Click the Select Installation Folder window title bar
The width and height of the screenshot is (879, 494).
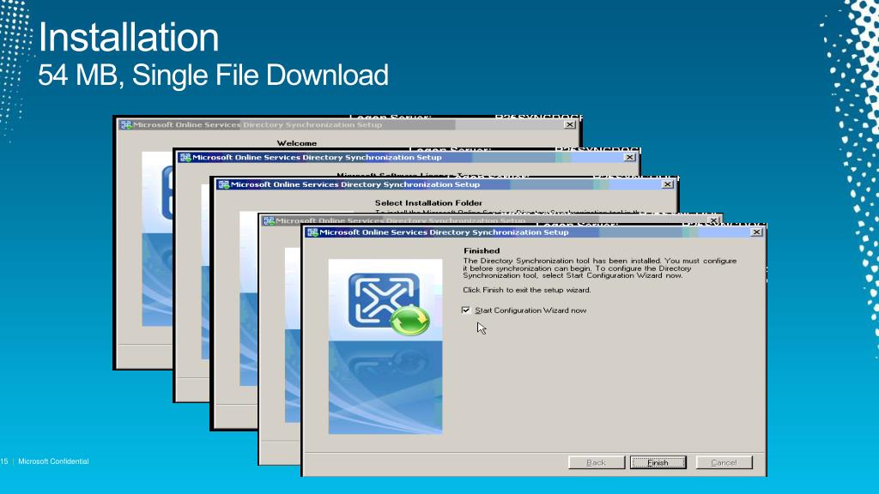tap(446, 184)
